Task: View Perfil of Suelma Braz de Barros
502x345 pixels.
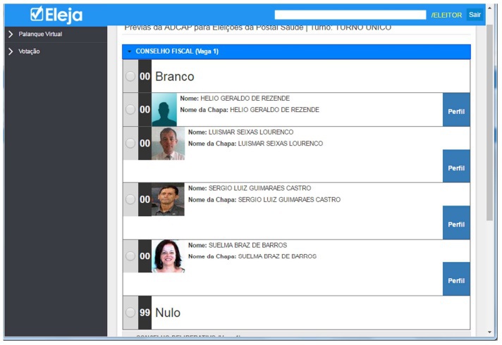Action: 456,280
